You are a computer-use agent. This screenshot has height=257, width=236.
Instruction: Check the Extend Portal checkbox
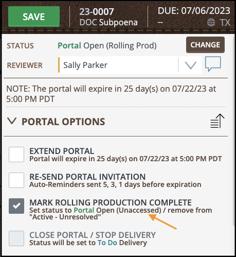click(x=16, y=155)
